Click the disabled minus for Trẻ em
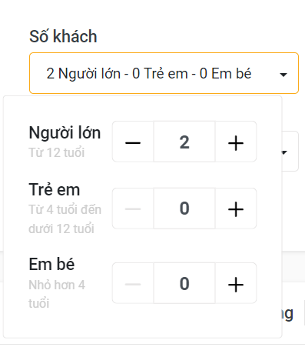 pos(133,209)
